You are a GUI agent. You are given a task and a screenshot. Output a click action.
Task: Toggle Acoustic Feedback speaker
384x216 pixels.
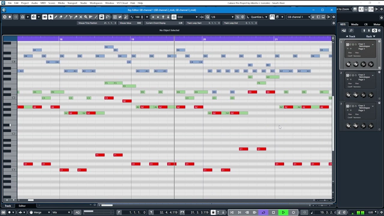[x=45, y=17]
